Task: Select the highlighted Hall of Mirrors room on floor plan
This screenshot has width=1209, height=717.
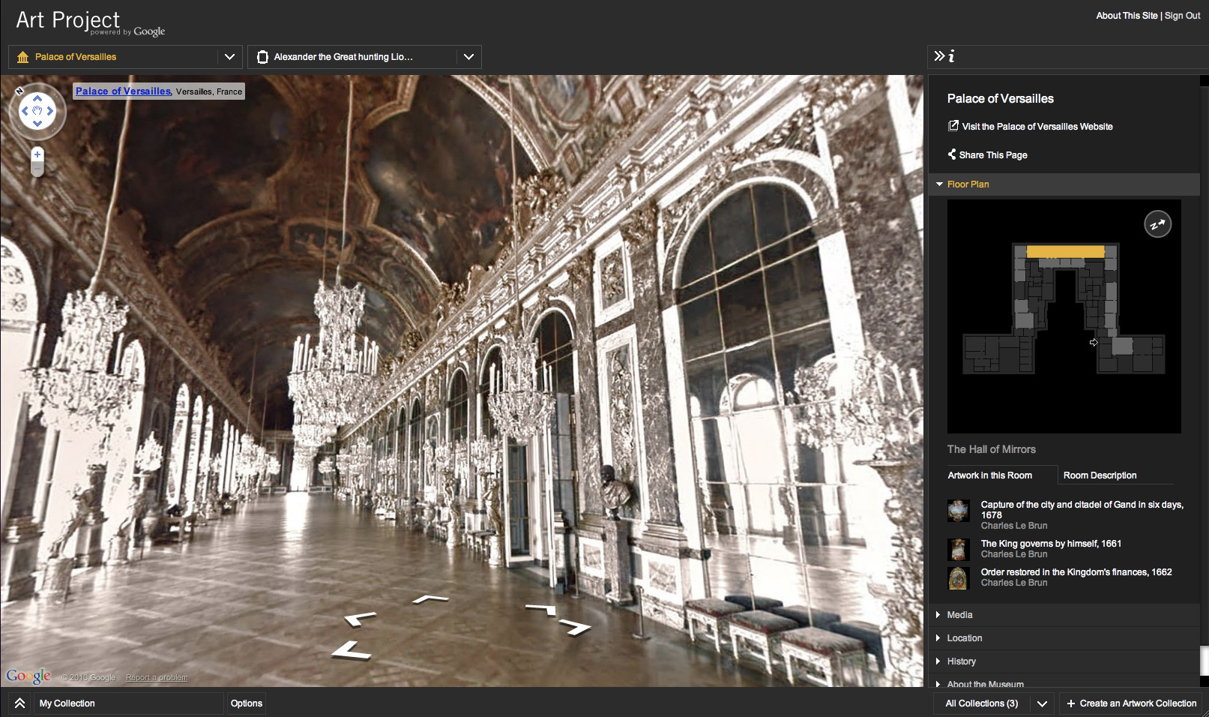Action: [x=1065, y=252]
